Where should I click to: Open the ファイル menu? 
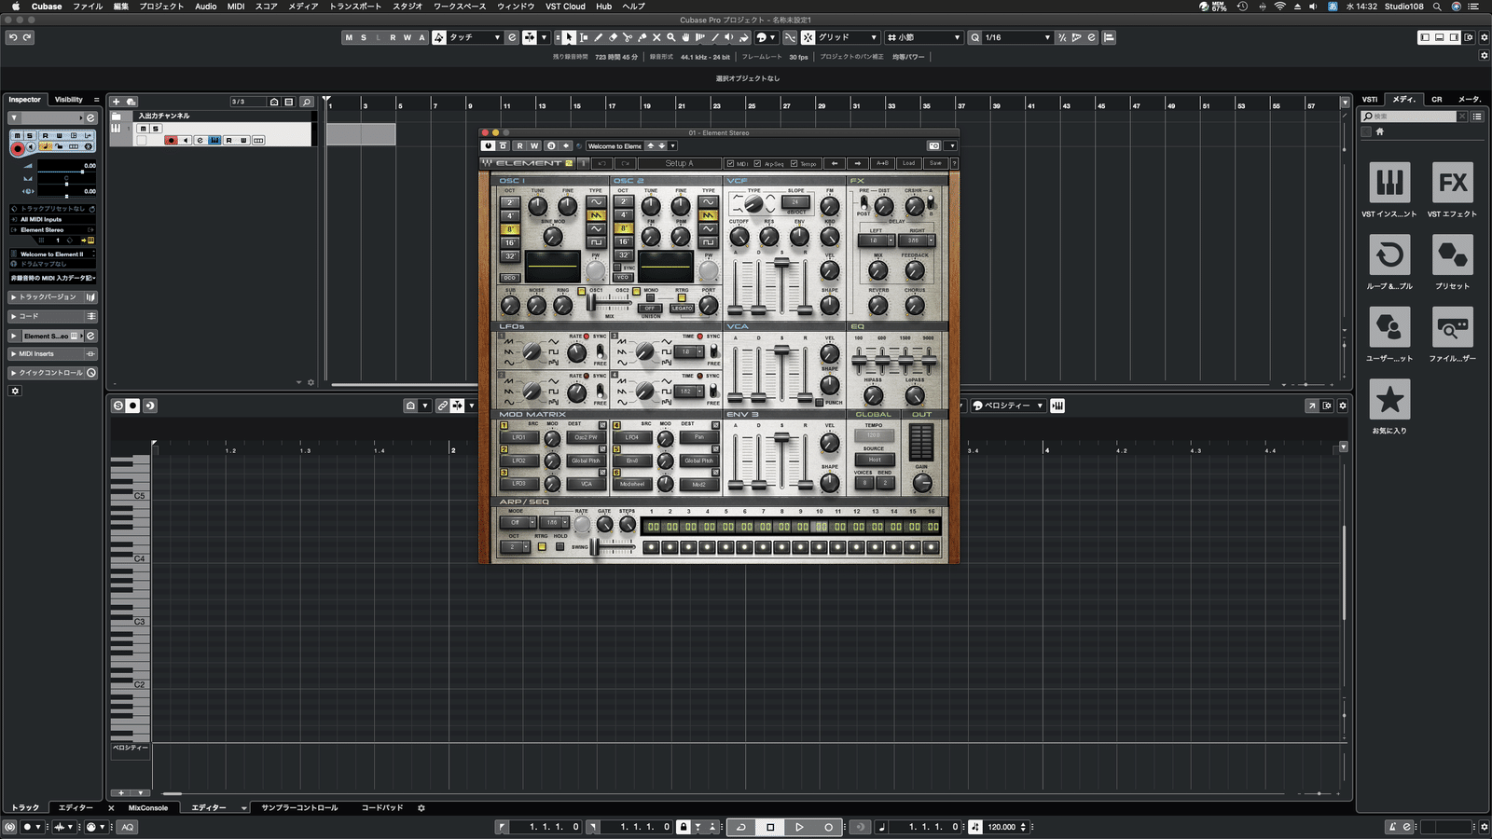(88, 7)
